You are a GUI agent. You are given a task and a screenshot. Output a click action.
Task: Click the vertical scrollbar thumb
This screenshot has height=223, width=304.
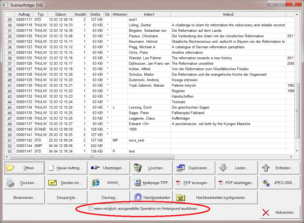pos(297,111)
